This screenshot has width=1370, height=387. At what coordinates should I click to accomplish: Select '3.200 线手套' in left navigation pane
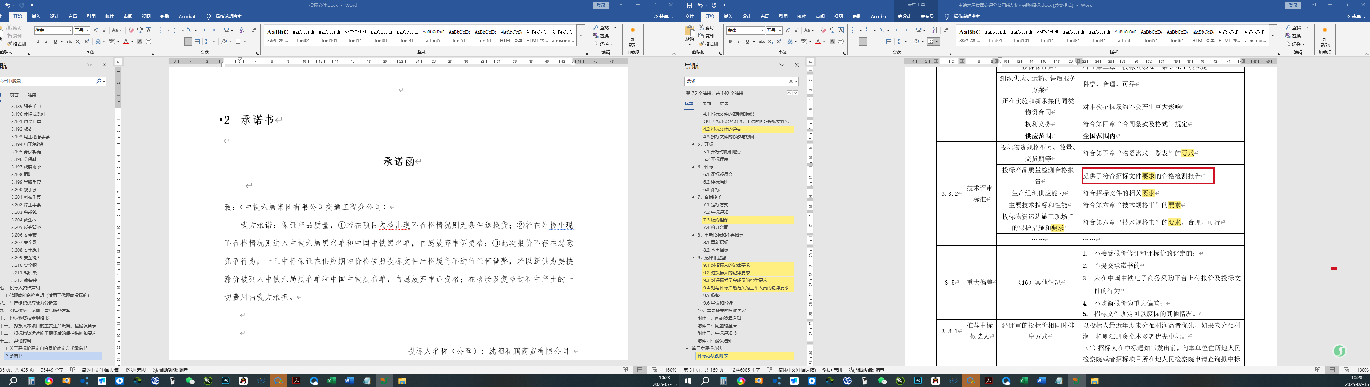24,189
